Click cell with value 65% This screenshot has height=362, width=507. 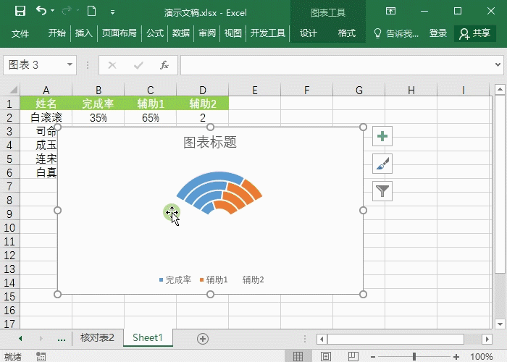(151, 117)
